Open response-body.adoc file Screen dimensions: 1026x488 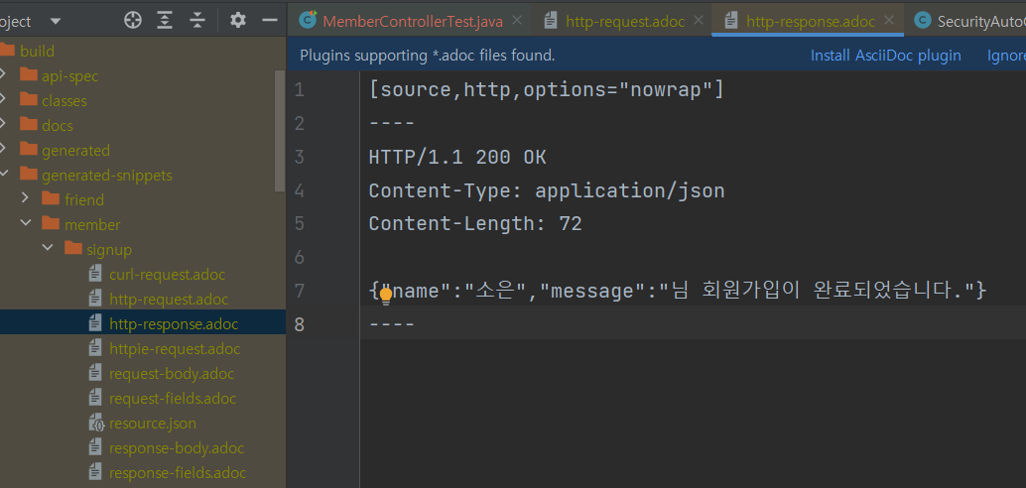click(177, 448)
